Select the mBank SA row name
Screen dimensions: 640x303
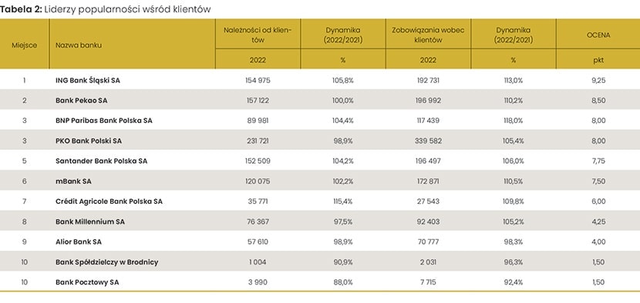[73, 181]
